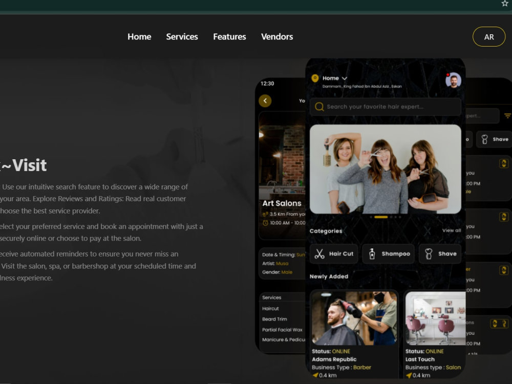Click the gender icon on top booking card
Image resolution: width=512 pixels, height=384 pixels.
point(504,163)
